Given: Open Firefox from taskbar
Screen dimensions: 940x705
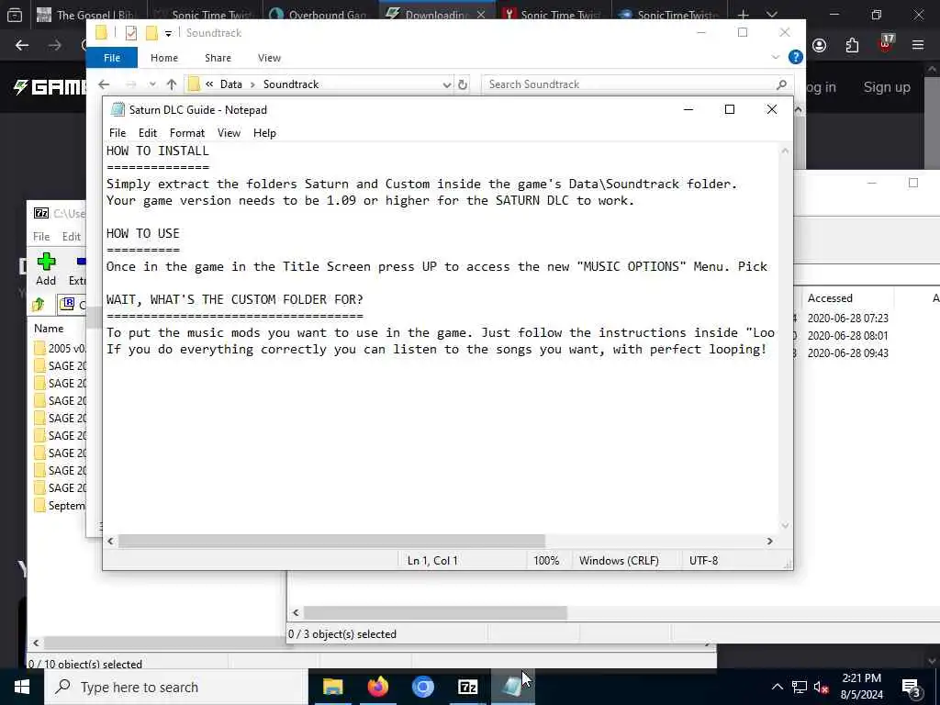Looking at the screenshot, I should click(377, 687).
